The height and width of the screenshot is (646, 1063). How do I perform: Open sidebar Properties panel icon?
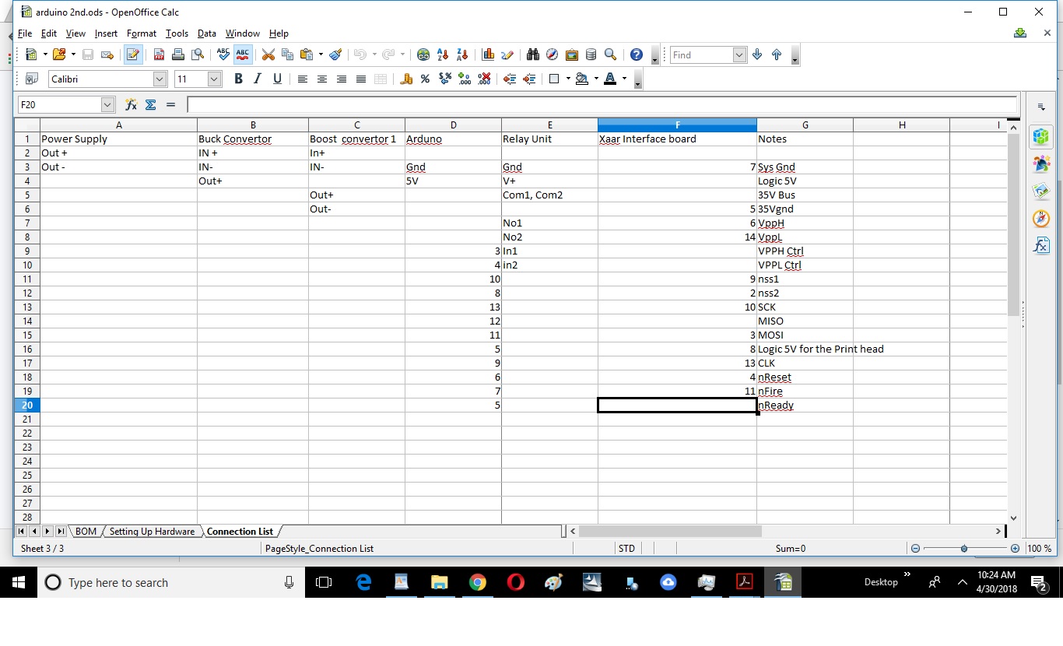1041,136
